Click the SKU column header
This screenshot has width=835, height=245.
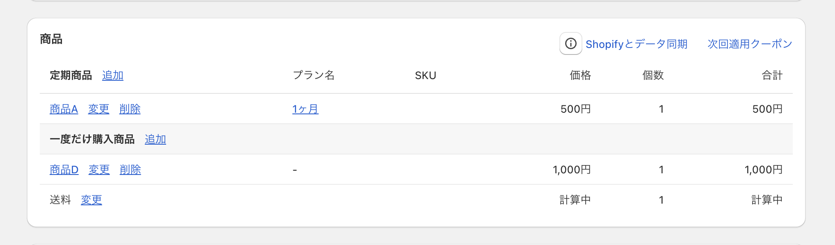425,75
